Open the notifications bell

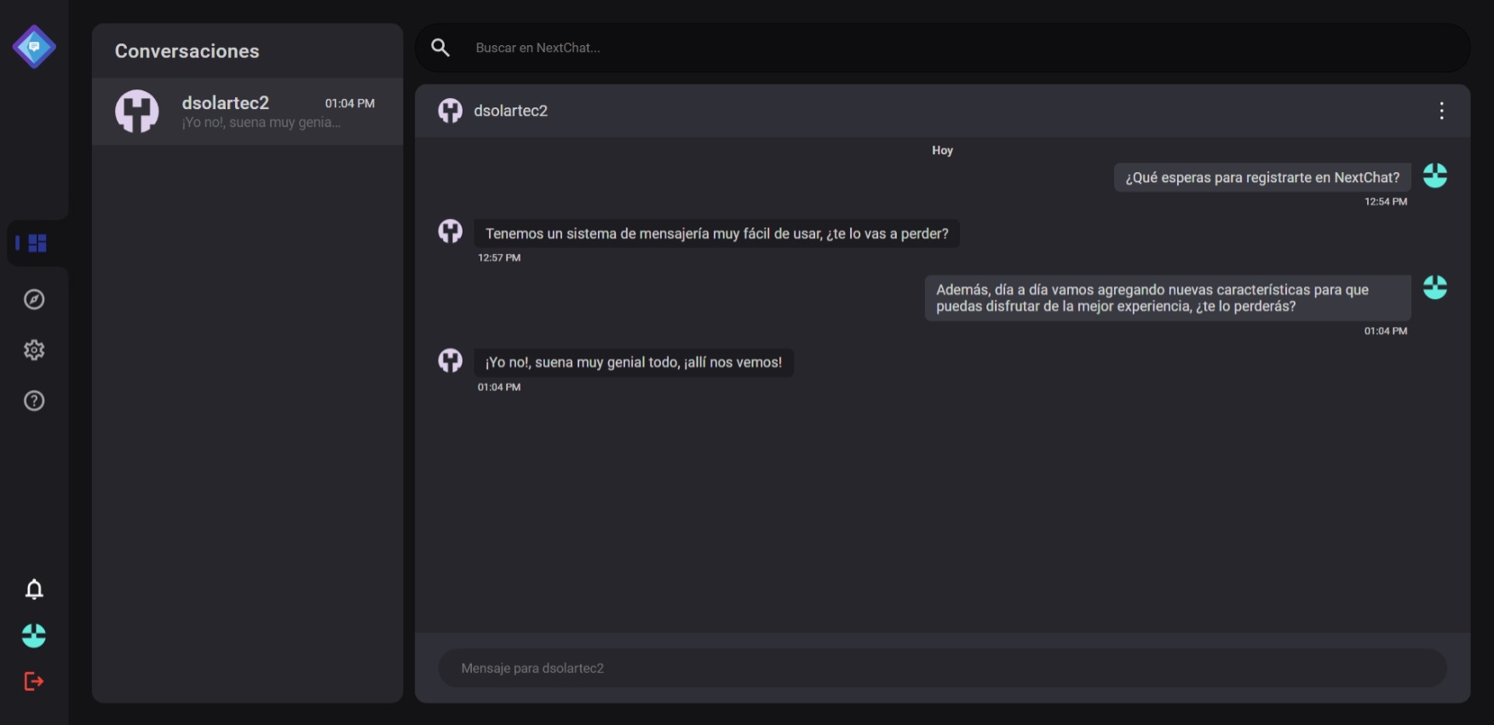[x=34, y=589]
